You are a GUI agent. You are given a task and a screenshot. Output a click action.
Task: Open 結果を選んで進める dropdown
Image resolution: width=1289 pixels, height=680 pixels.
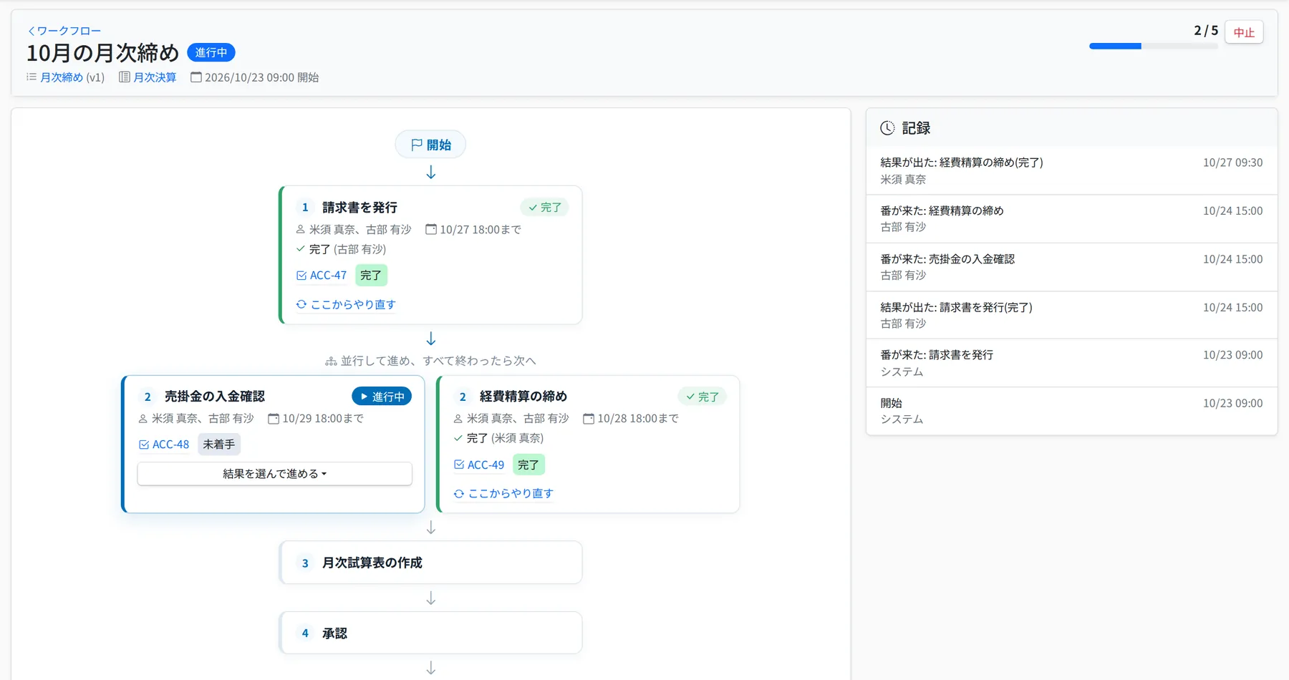point(275,474)
